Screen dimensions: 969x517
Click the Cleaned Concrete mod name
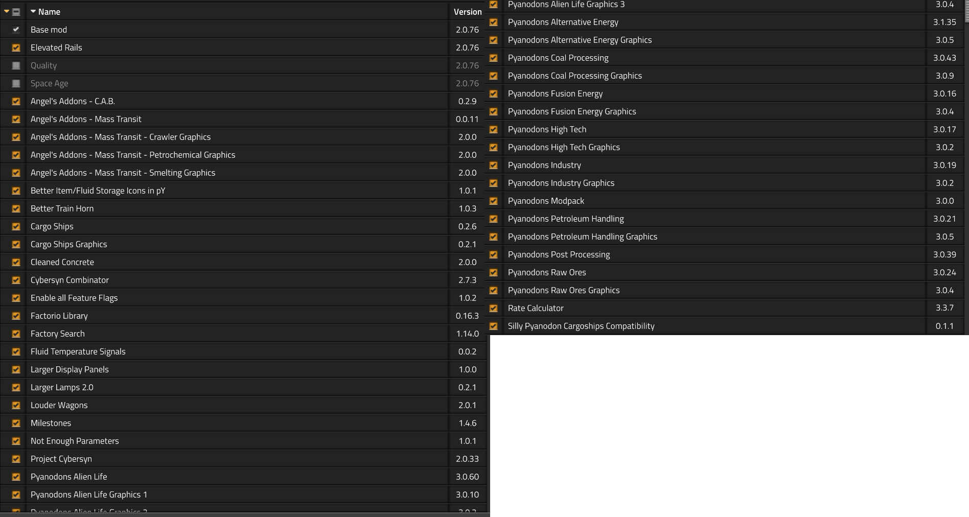pos(62,262)
